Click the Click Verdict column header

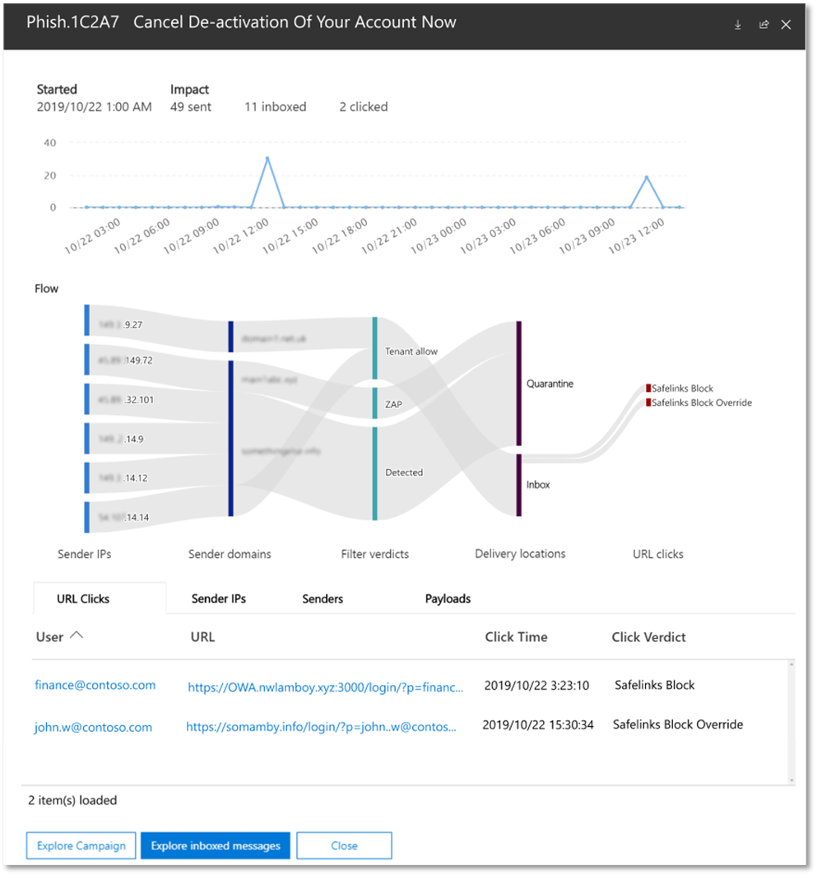(x=648, y=637)
